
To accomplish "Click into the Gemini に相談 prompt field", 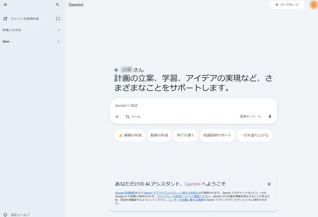I will [193, 106].
